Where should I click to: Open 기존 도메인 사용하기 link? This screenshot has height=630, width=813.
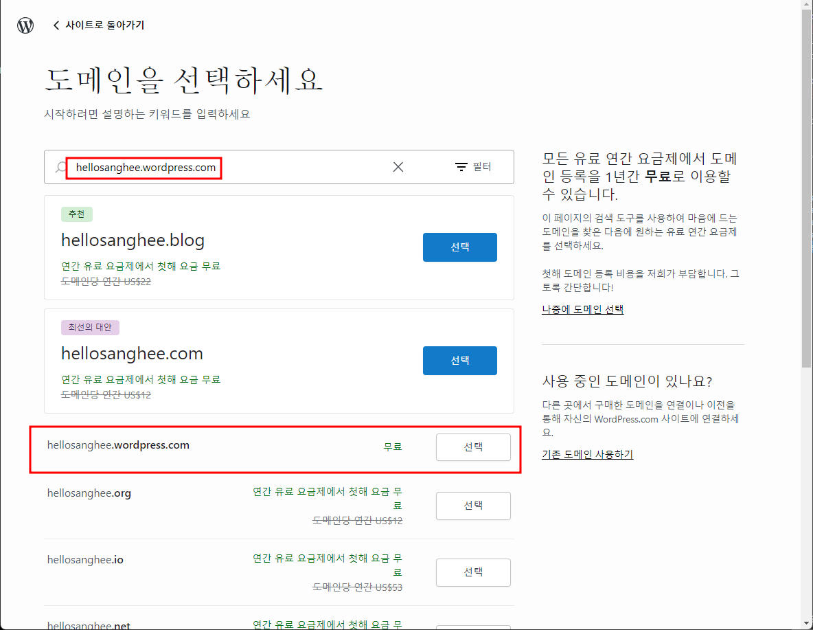588,454
